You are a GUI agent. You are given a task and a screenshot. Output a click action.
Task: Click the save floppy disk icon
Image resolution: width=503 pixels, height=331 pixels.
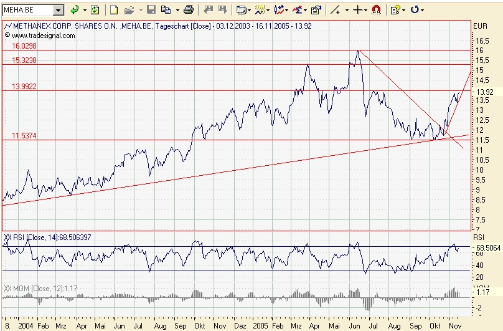click(151, 10)
